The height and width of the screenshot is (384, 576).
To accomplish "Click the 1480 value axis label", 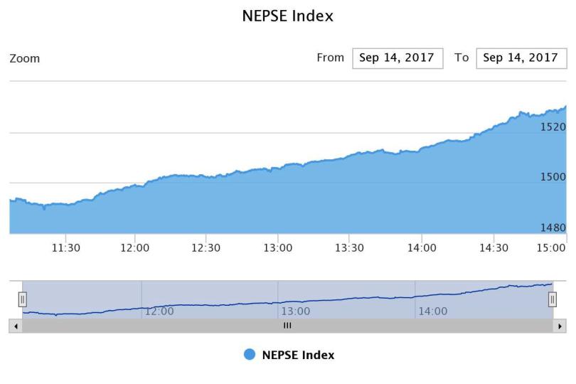I will pos(553,228).
